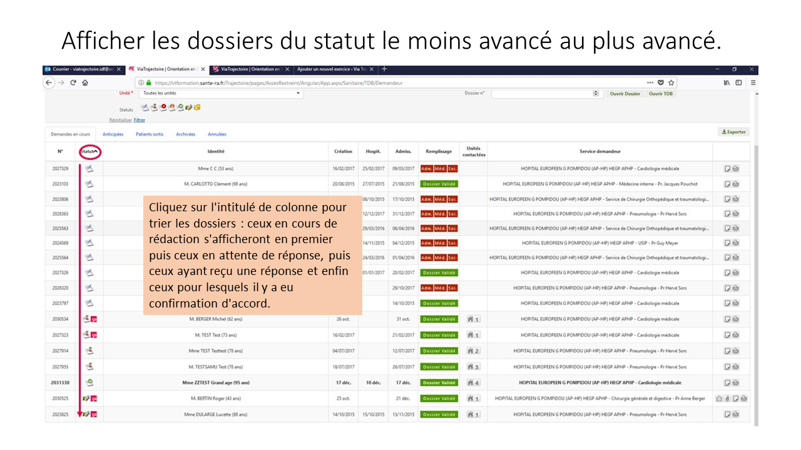Open the Unité dropdown 'Toutes les unités'
The width and height of the screenshot is (801, 450).
point(222,94)
